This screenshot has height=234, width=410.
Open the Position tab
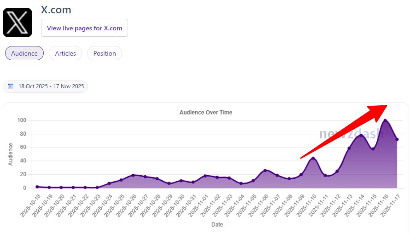105,53
